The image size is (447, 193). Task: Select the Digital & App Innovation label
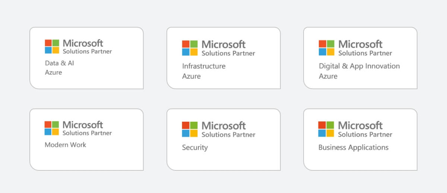(x=359, y=66)
